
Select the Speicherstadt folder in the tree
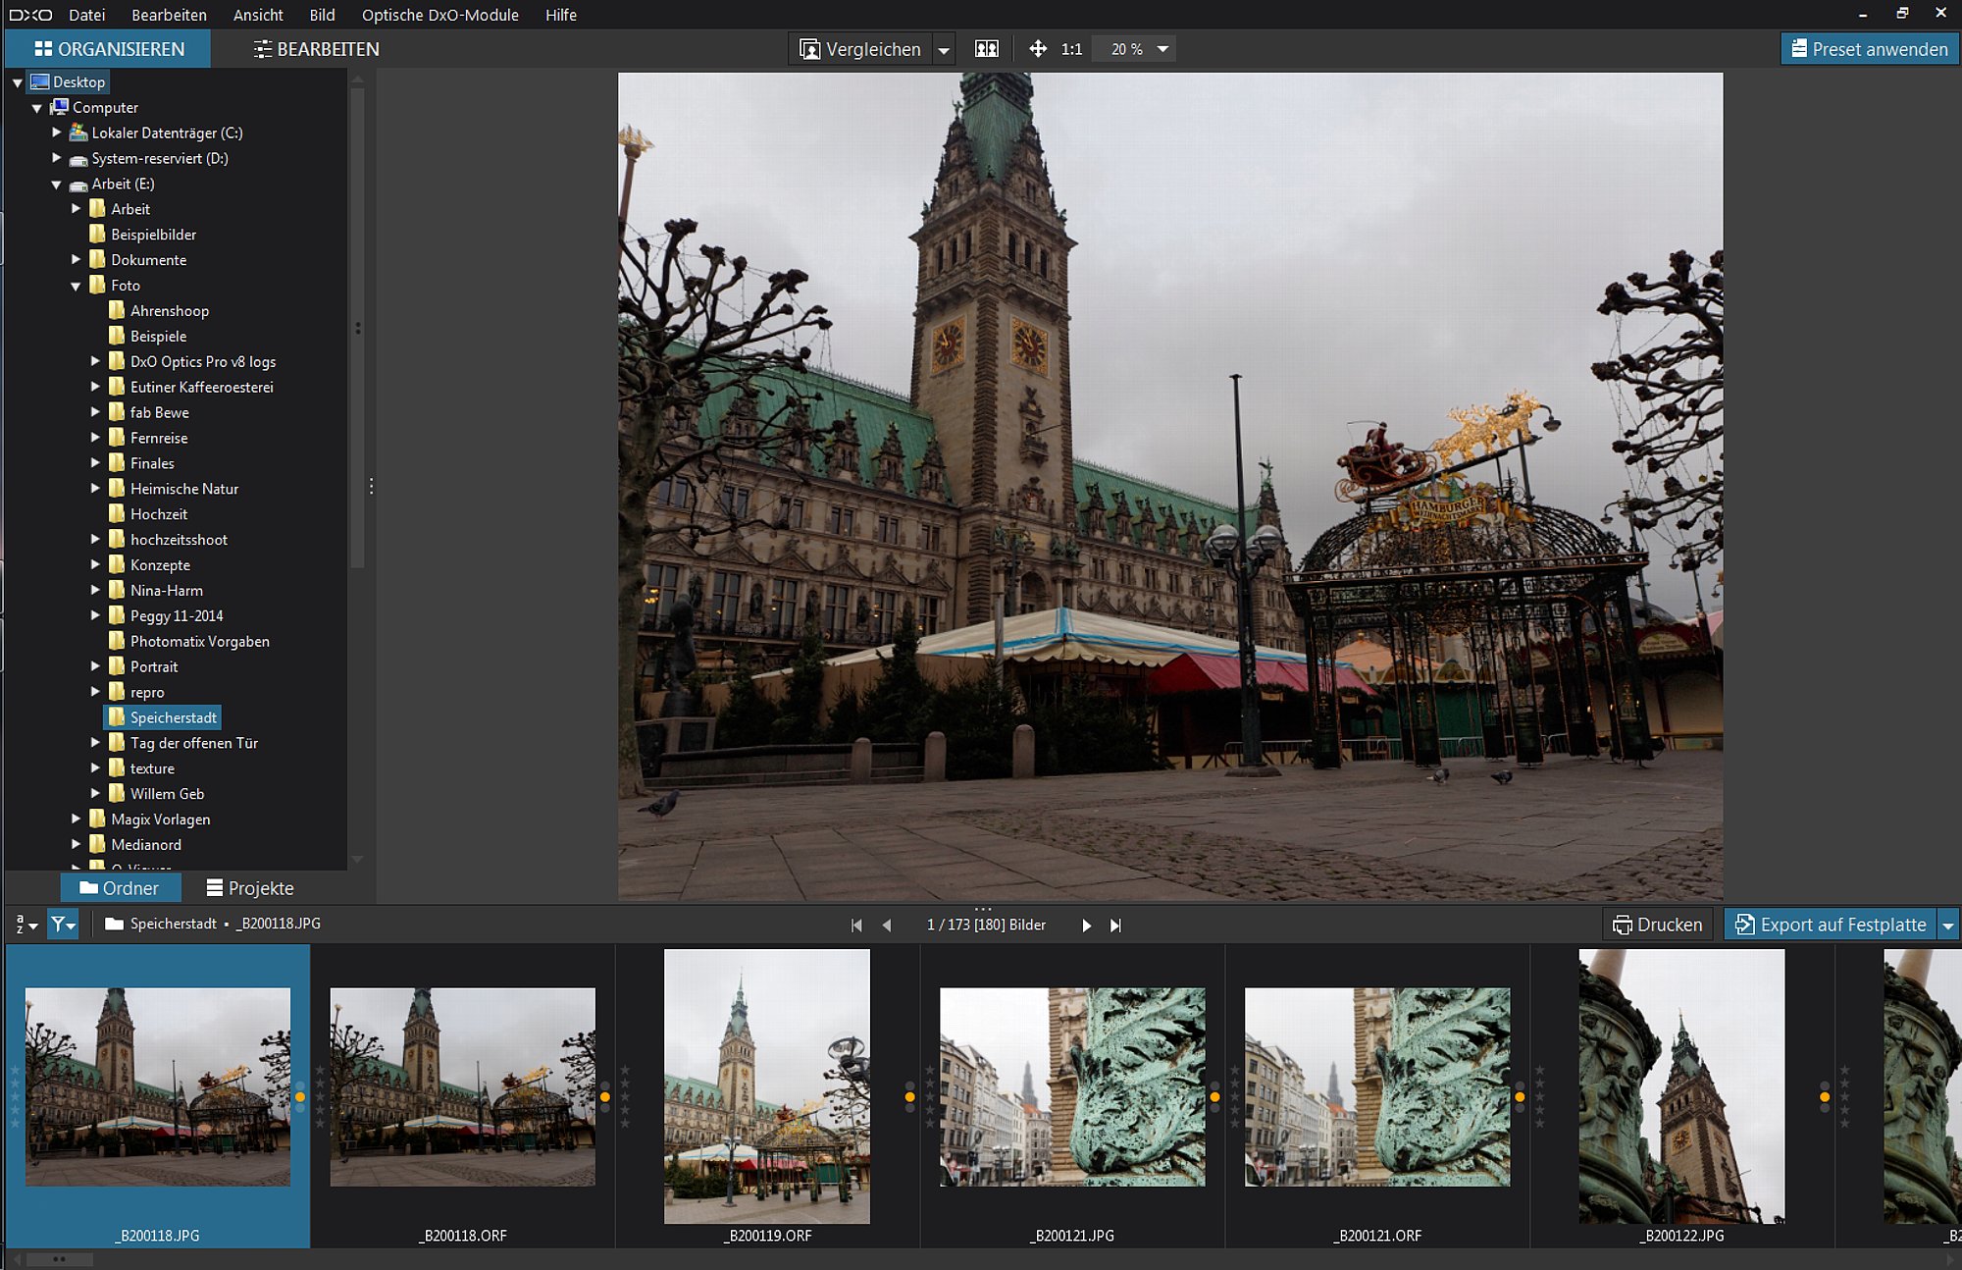coord(162,717)
